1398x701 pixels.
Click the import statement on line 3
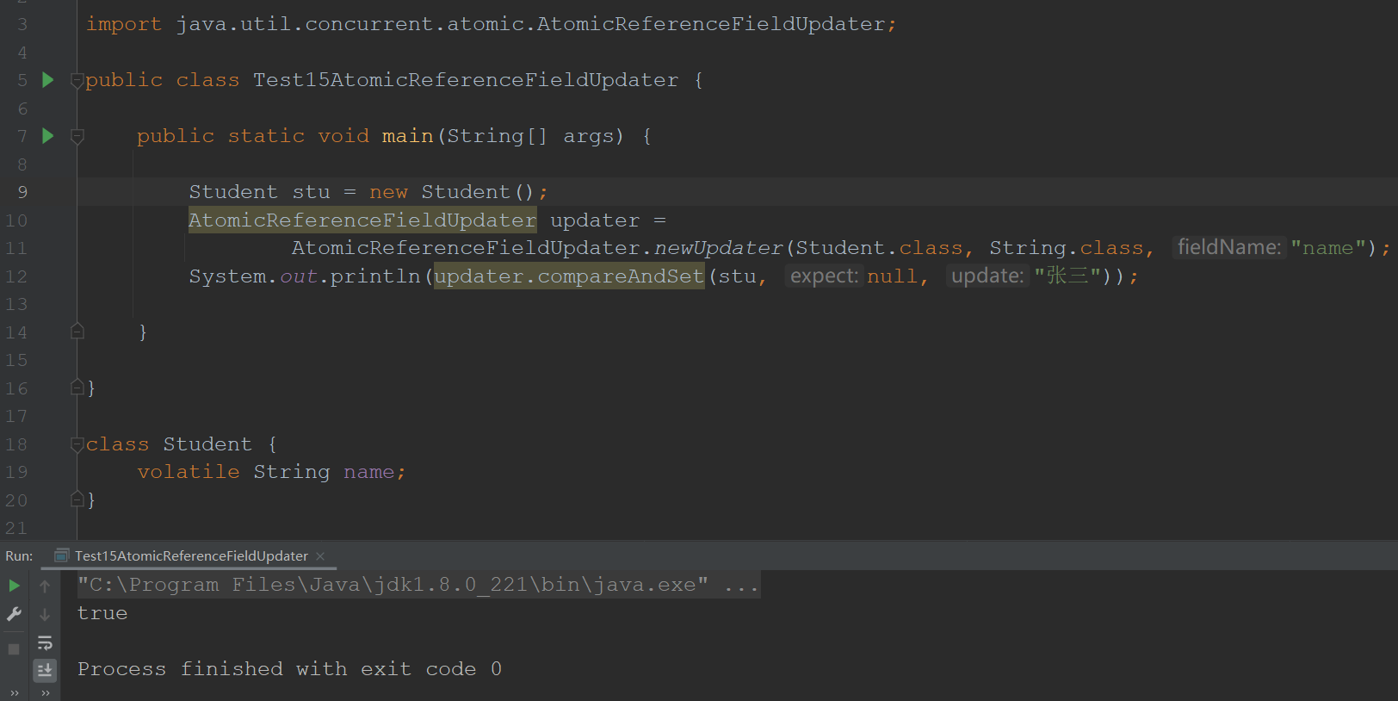tap(491, 24)
